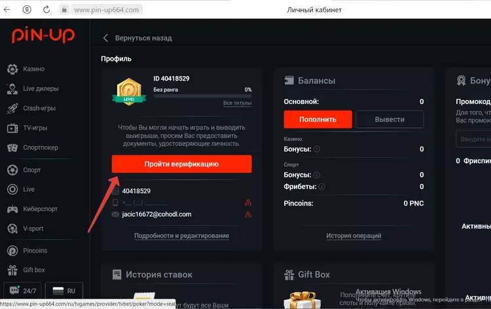Open the V-sport sidebar label
The image size is (491, 309).
33,228
